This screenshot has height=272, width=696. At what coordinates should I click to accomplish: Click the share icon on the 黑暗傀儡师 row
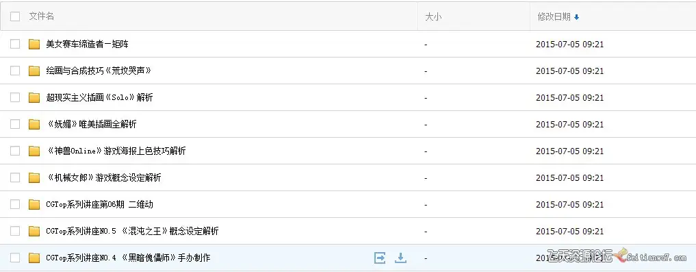click(380, 258)
